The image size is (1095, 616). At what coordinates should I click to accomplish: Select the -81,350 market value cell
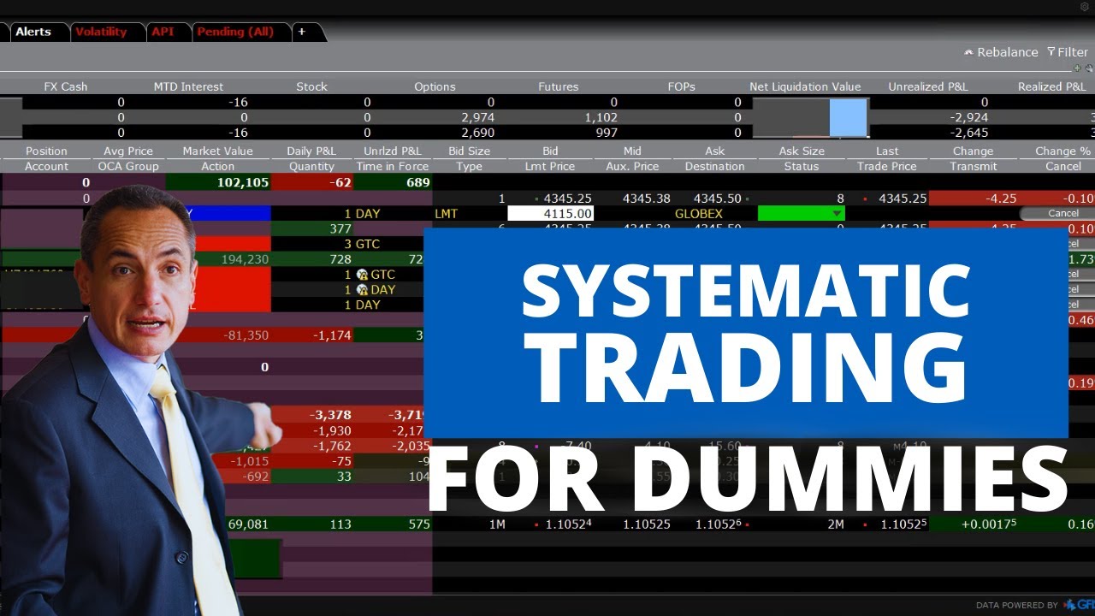click(x=246, y=335)
